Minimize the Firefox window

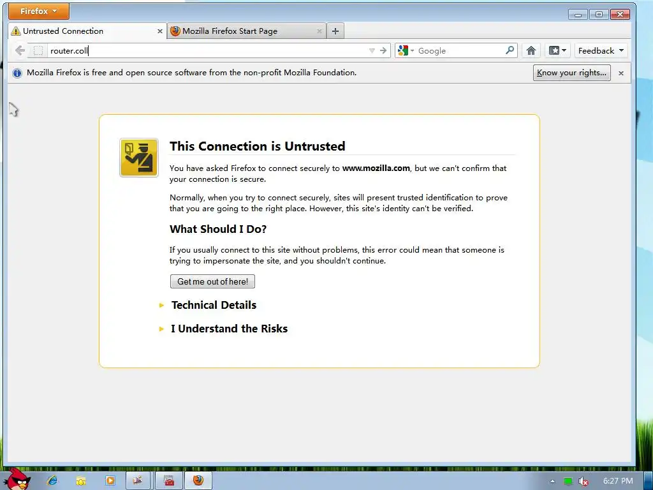pyautogui.click(x=578, y=15)
